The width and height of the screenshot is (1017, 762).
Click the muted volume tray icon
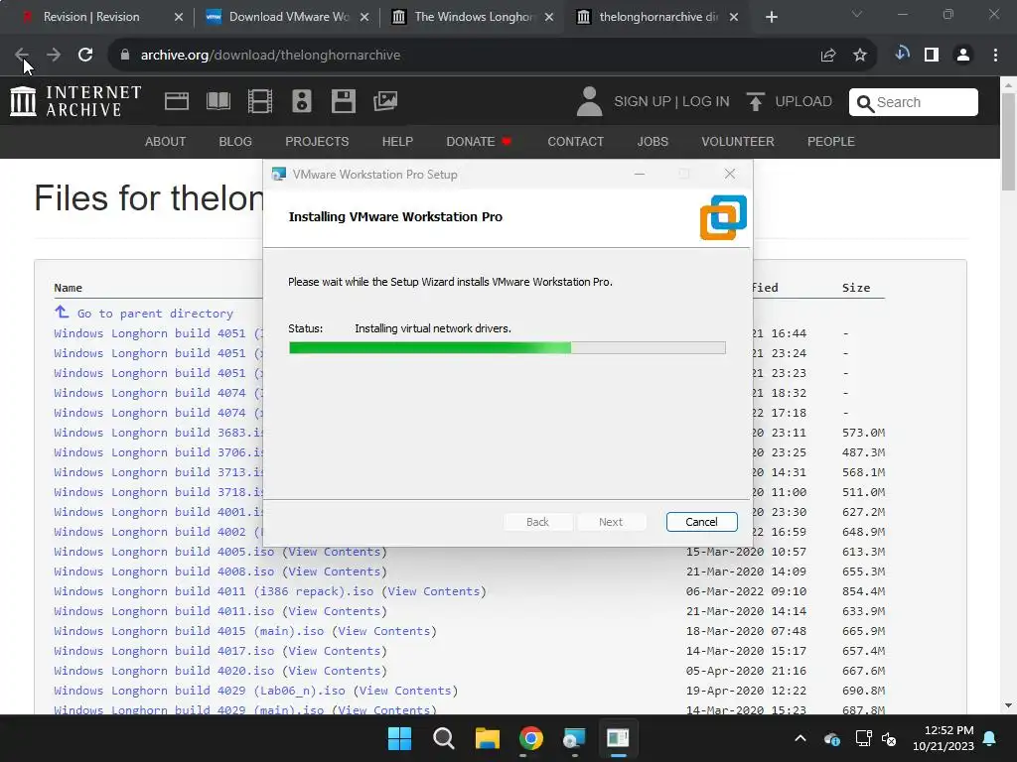(x=889, y=738)
